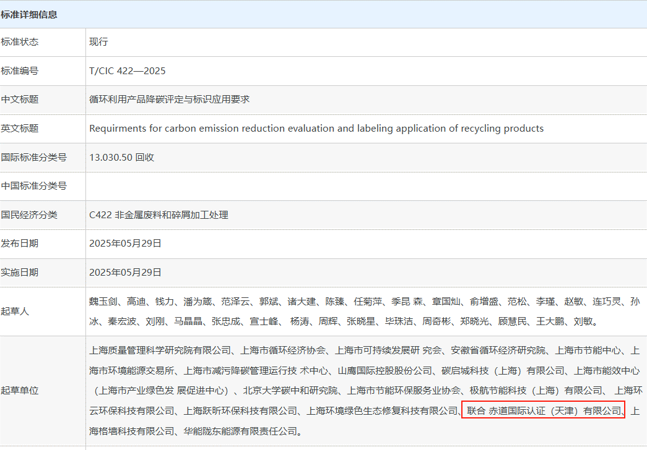This screenshot has width=647, height=450.
Task: Click 上海质量管理科学研究院有限公司 in drafting units
Action: pyautogui.click(x=160, y=350)
